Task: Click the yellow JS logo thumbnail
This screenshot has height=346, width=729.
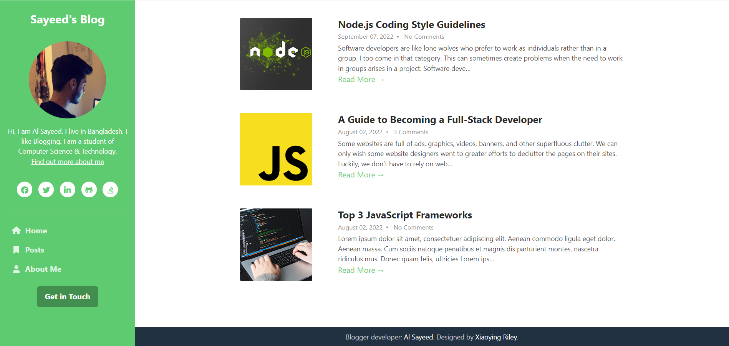Action: tap(276, 149)
